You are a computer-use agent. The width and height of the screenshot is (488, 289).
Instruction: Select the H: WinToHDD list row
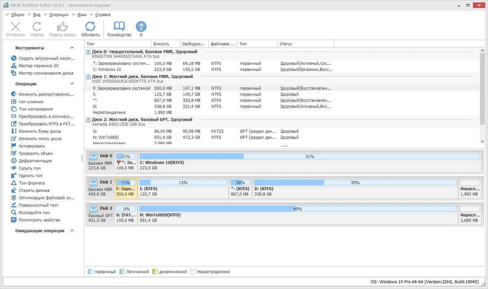click(x=282, y=137)
